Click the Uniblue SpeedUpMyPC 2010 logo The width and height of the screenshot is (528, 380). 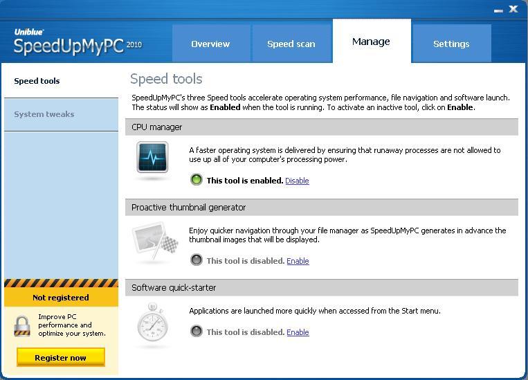click(78, 42)
